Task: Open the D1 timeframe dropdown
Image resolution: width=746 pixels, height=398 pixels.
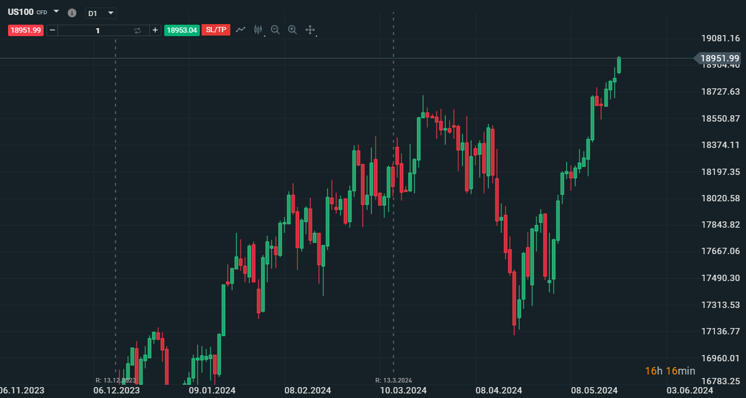Action: coord(101,13)
